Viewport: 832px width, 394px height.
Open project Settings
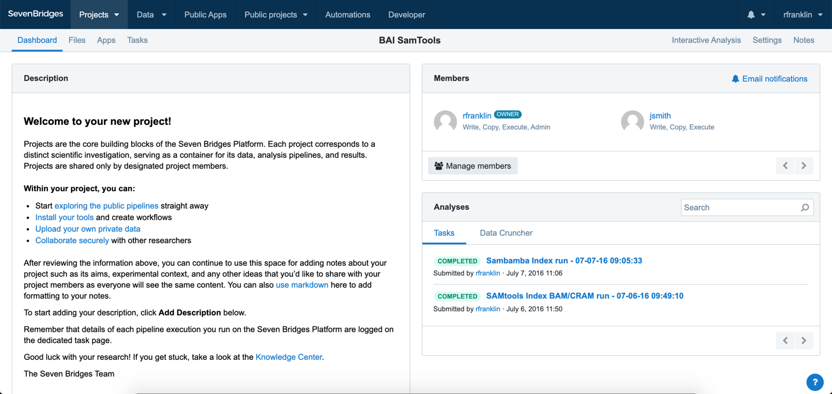click(767, 40)
